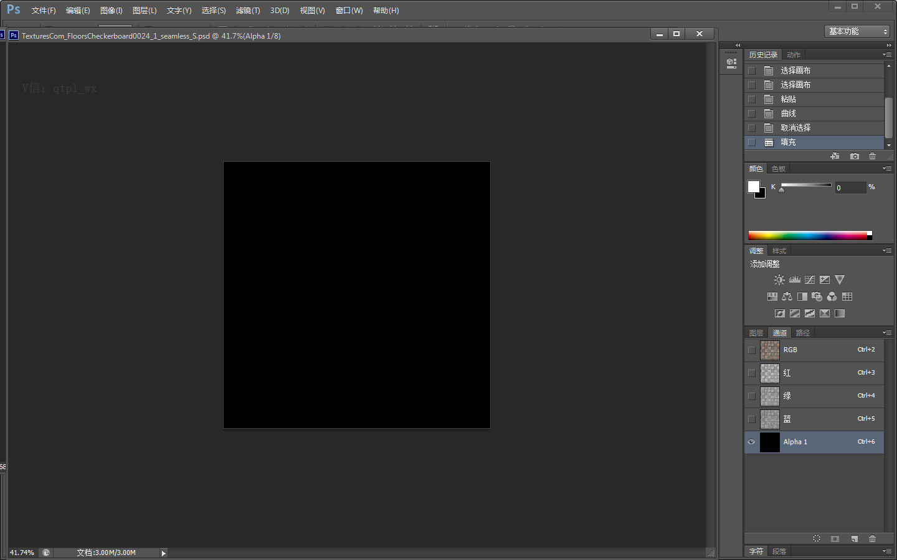This screenshot has height=560, width=897.
Task: Add a Vibrance adjustment
Action: (840, 280)
